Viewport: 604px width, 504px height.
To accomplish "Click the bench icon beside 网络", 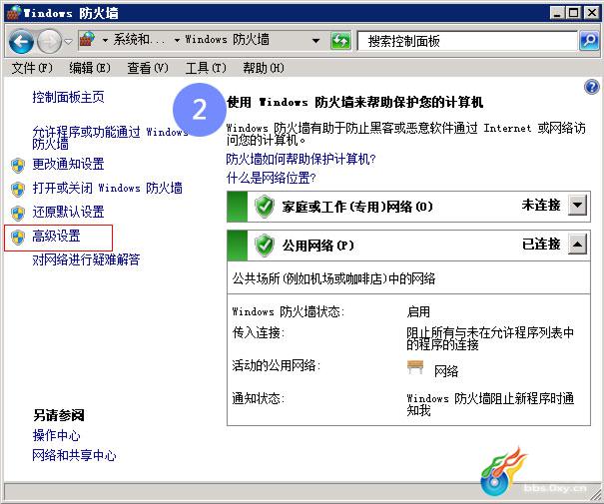I will click(415, 367).
